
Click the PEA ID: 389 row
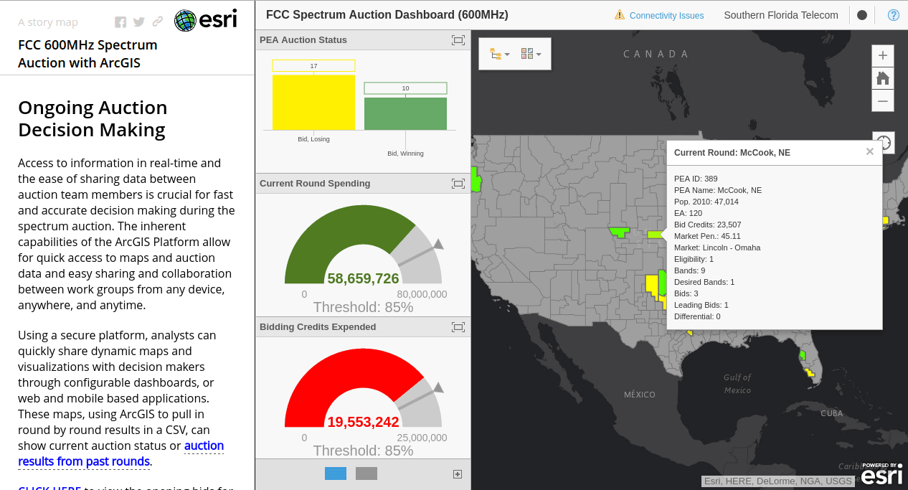tap(696, 179)
